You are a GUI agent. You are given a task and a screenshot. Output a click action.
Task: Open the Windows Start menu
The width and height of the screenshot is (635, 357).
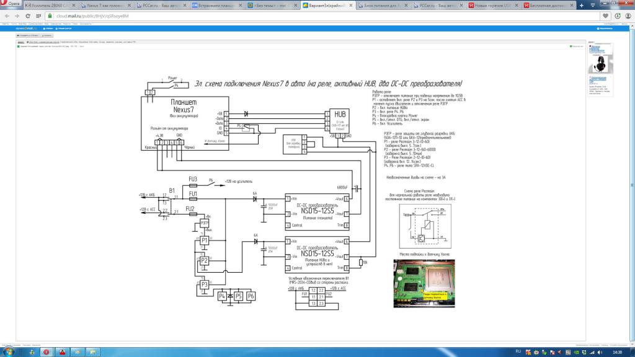(x=9, y=351)
